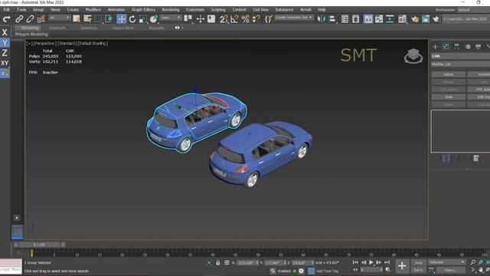This screenshot has width=490, height=276.
Task: Toggle the Selection Lock padlock
Action: pyautogui.click(x=217, y=262)
